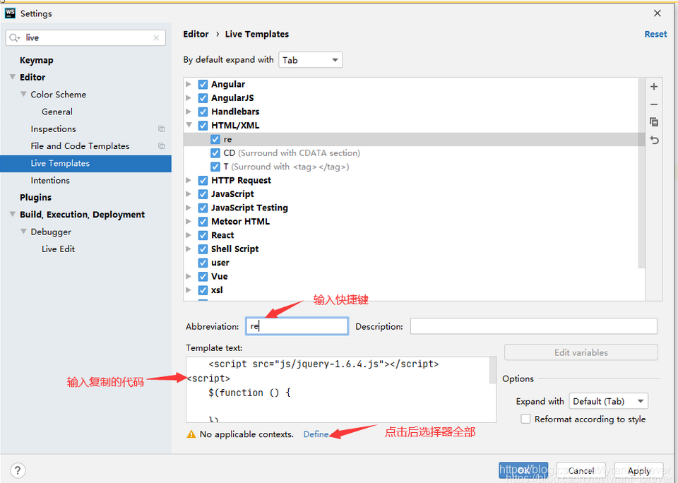Open Plugins settings page

(35, 198)
